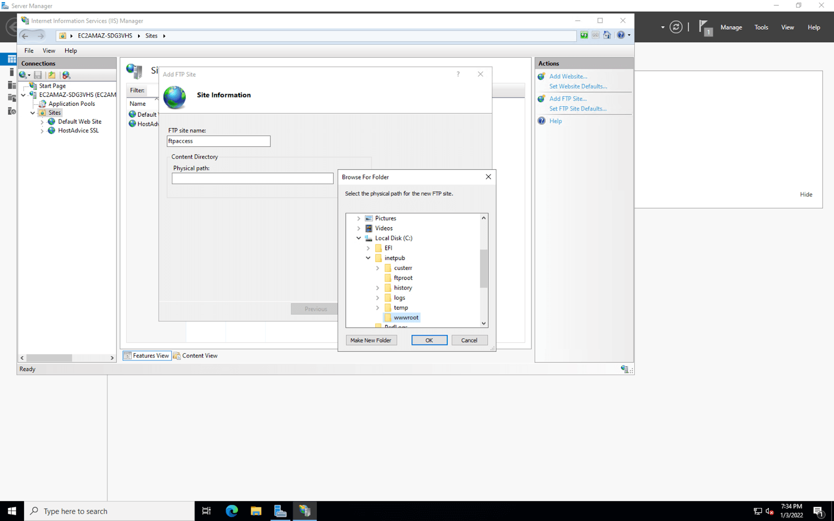Open Local Server icon in Server Manager sidebar
The image size is (834, 521).
pos(11,72)
